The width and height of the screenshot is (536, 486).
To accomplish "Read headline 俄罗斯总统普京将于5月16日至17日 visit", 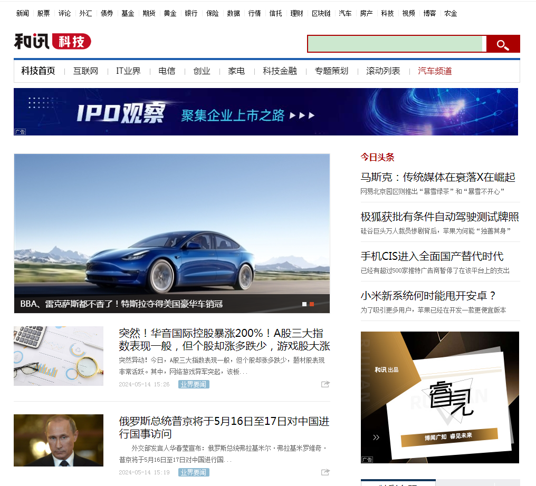I will click(x=224, y=427).
